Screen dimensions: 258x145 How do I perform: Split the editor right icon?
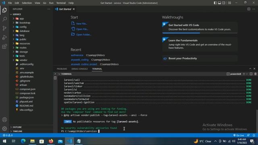click(x=249, y=9)
